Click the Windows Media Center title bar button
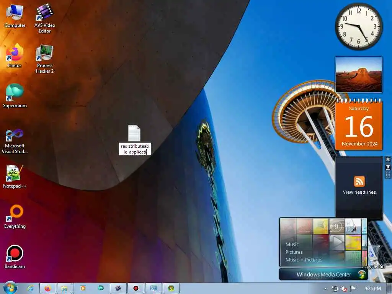This screenshot has width=392, height=294. click(x=323, y=274)
